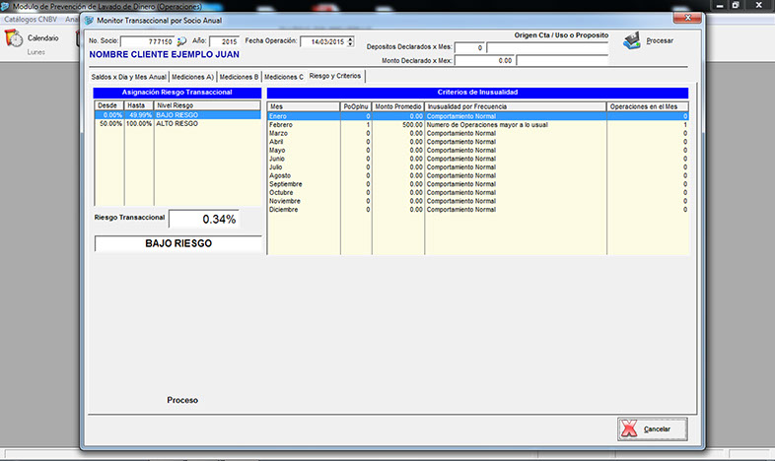Click the Inusualidad por Frecuencia column header
This screenshot has width=775, height=461.
515,106
